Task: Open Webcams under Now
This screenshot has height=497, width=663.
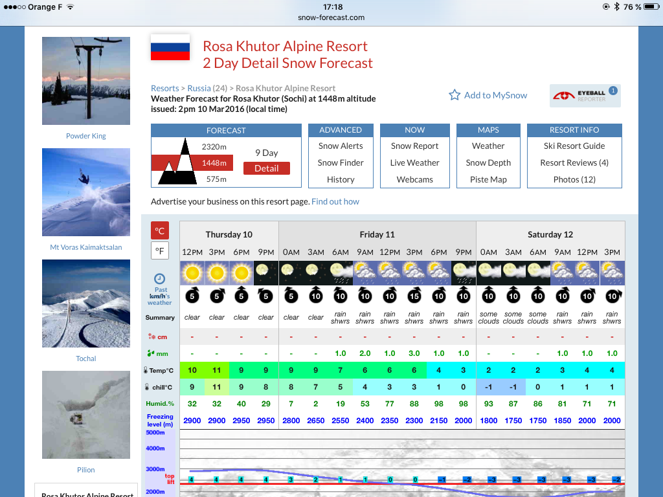Action: 414,180
